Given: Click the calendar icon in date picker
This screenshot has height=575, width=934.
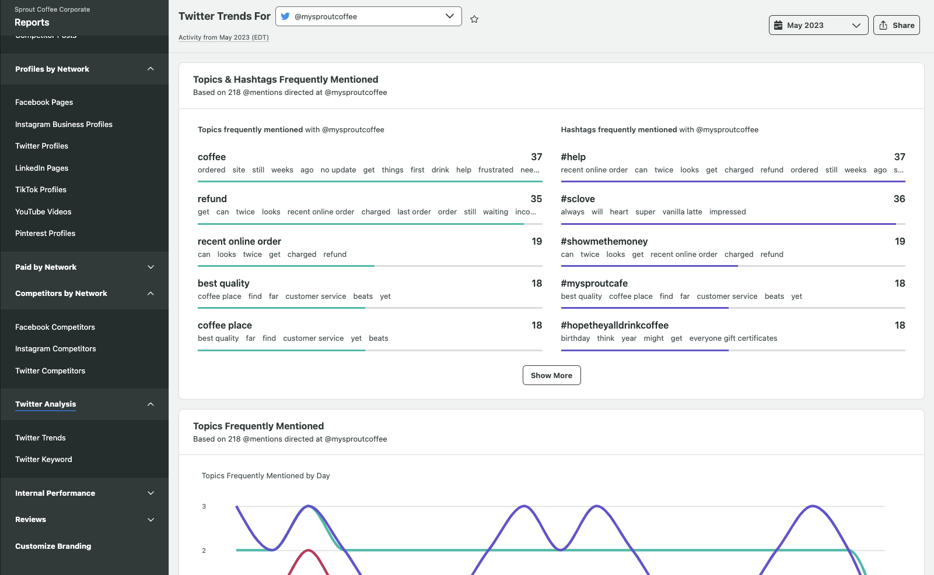Looking at the screenshot, I should (778, 25).
